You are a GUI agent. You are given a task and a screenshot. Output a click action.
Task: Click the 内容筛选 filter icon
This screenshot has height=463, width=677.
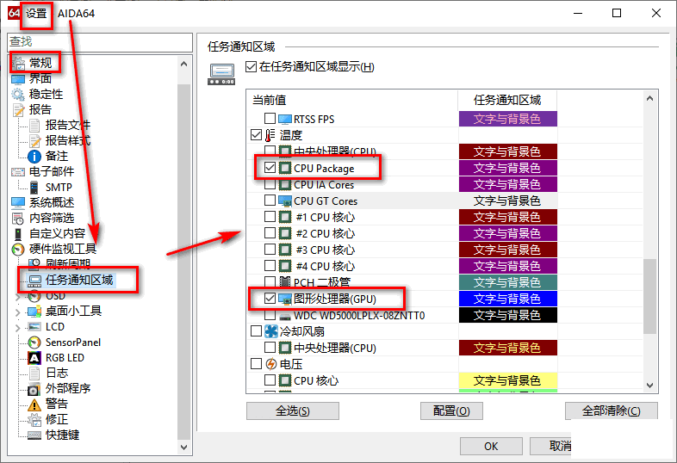click(x=18, y=219)
